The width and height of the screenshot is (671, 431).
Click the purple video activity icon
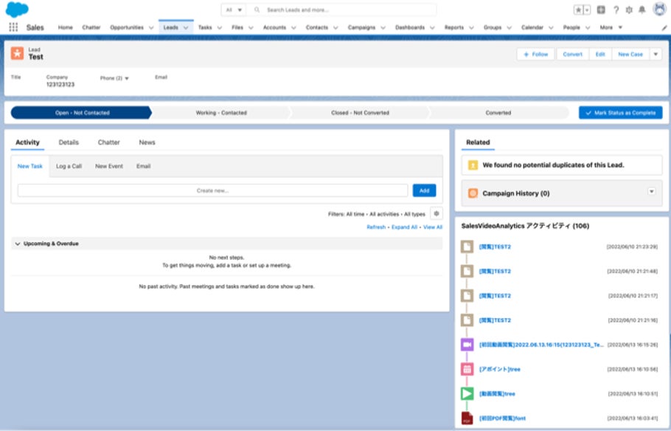467,345
